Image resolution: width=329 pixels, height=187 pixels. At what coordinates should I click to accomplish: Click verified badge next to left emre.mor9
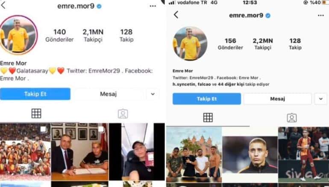pos(99,6)
